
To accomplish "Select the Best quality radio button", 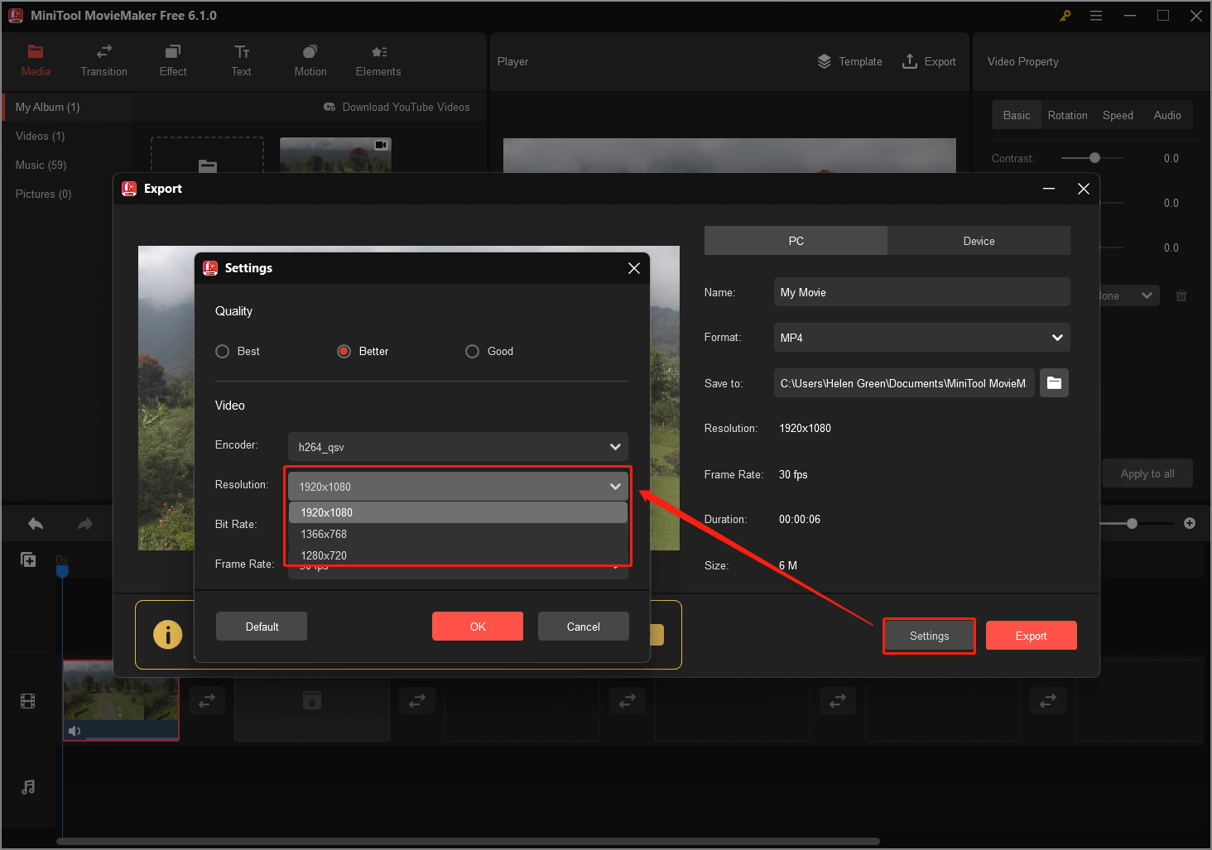I will coord(222,351).
